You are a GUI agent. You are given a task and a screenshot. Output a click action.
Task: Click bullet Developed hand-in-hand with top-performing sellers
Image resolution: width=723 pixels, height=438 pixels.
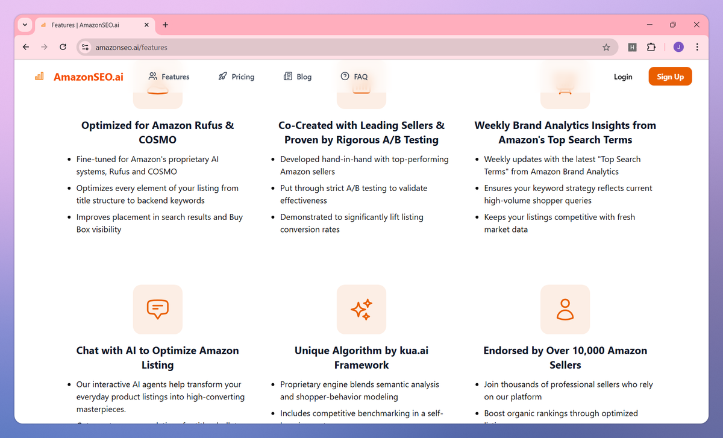pyautogui.click(x=365, y=165)
